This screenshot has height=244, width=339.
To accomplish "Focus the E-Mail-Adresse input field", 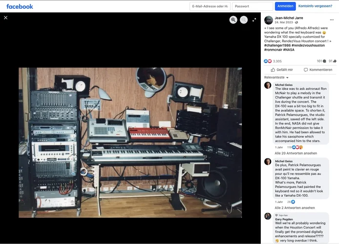I will (210, 6).
